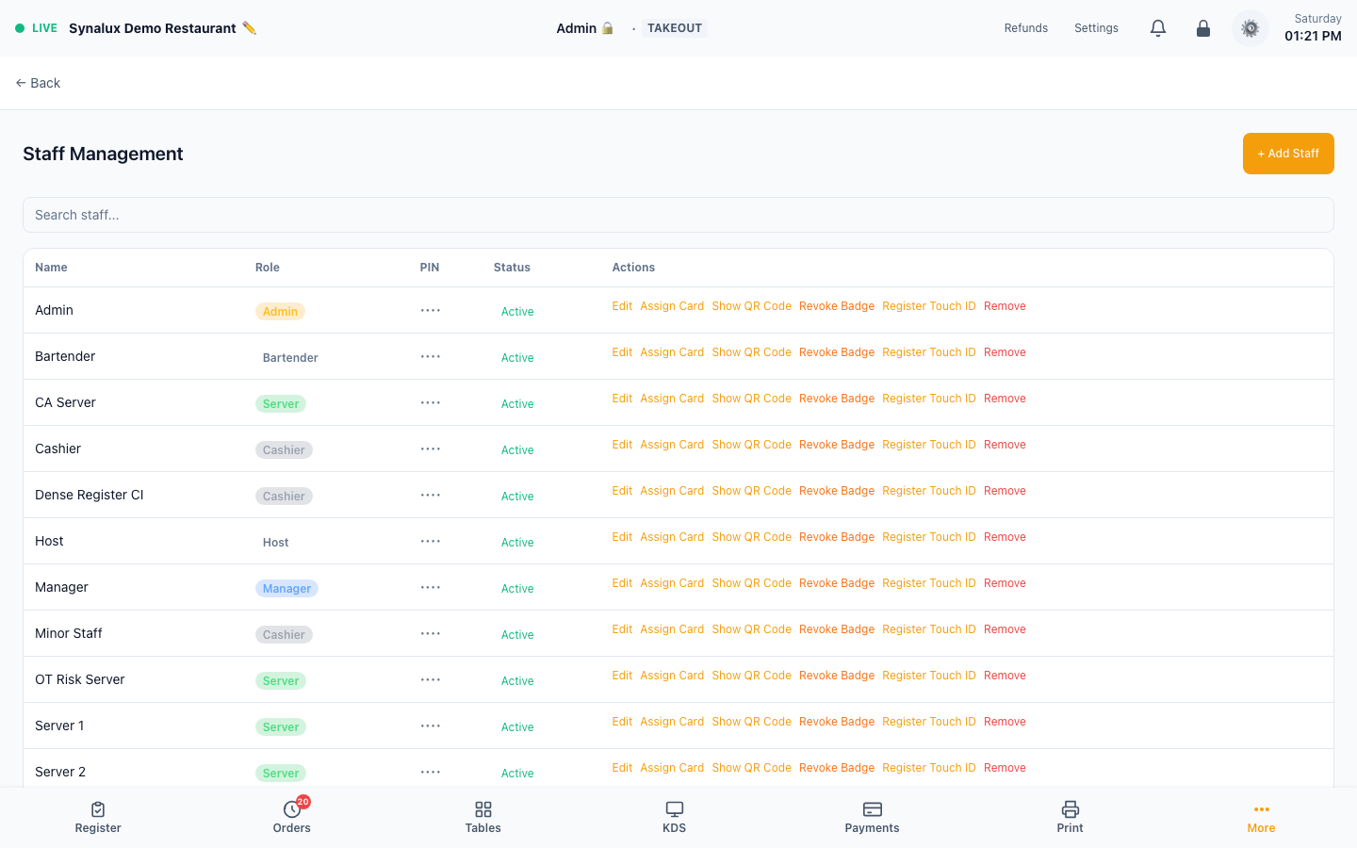
Task: Open the gear avatar icon
Action: [1251, 28]
